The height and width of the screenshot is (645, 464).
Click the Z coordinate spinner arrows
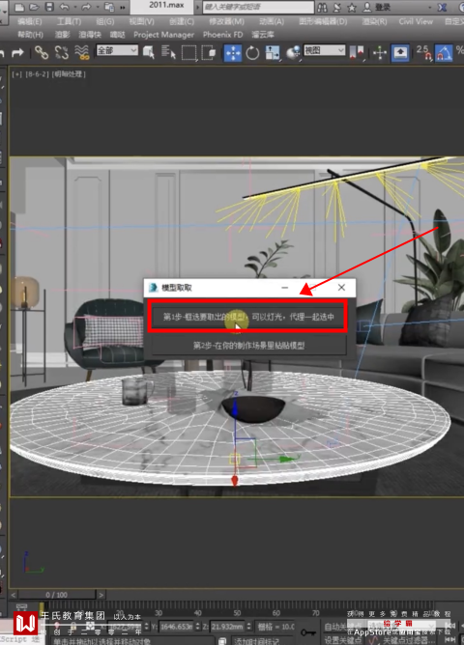point(248,627)
